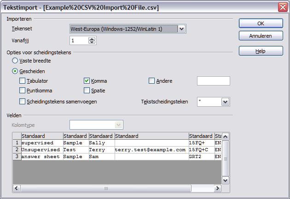
Task: Click row header number 1
Action: tap(17, 143)
